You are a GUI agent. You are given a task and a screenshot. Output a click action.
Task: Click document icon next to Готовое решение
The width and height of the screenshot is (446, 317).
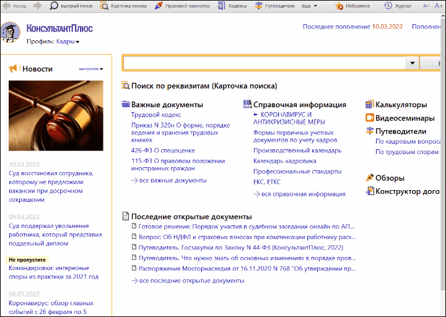point(134,226)
